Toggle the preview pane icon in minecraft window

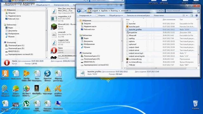click(x=192, y=16)
